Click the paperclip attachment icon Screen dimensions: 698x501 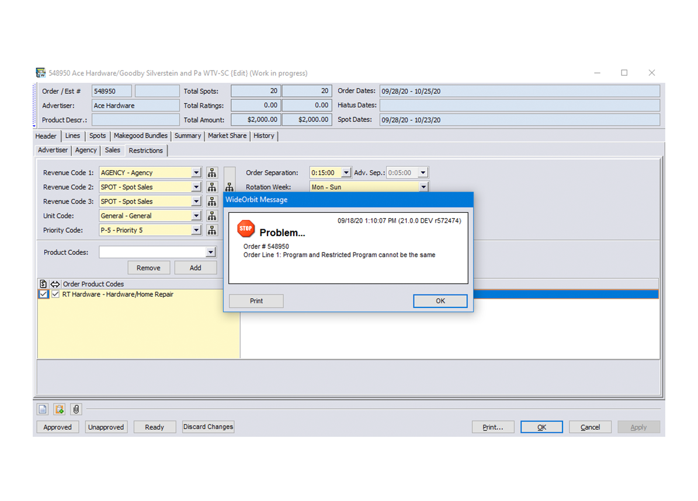pos(76,409)
